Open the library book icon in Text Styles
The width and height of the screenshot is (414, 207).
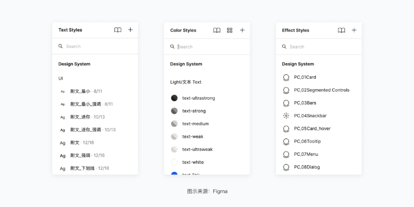click(x=118, y=30)
